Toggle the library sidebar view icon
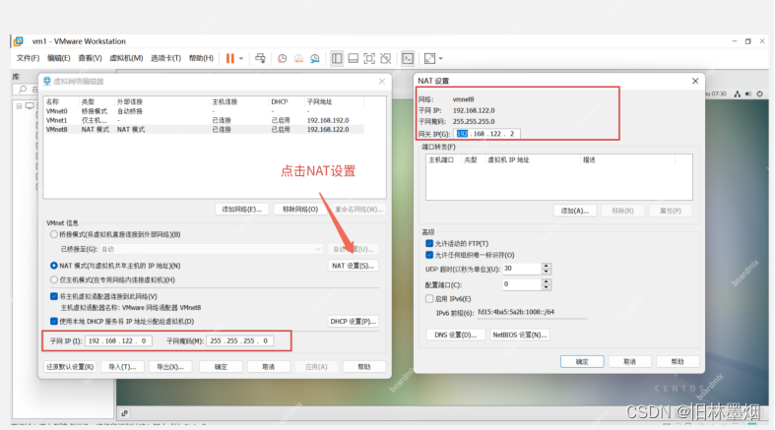This screenshot has width=775, height=430. tap(337, 58)
